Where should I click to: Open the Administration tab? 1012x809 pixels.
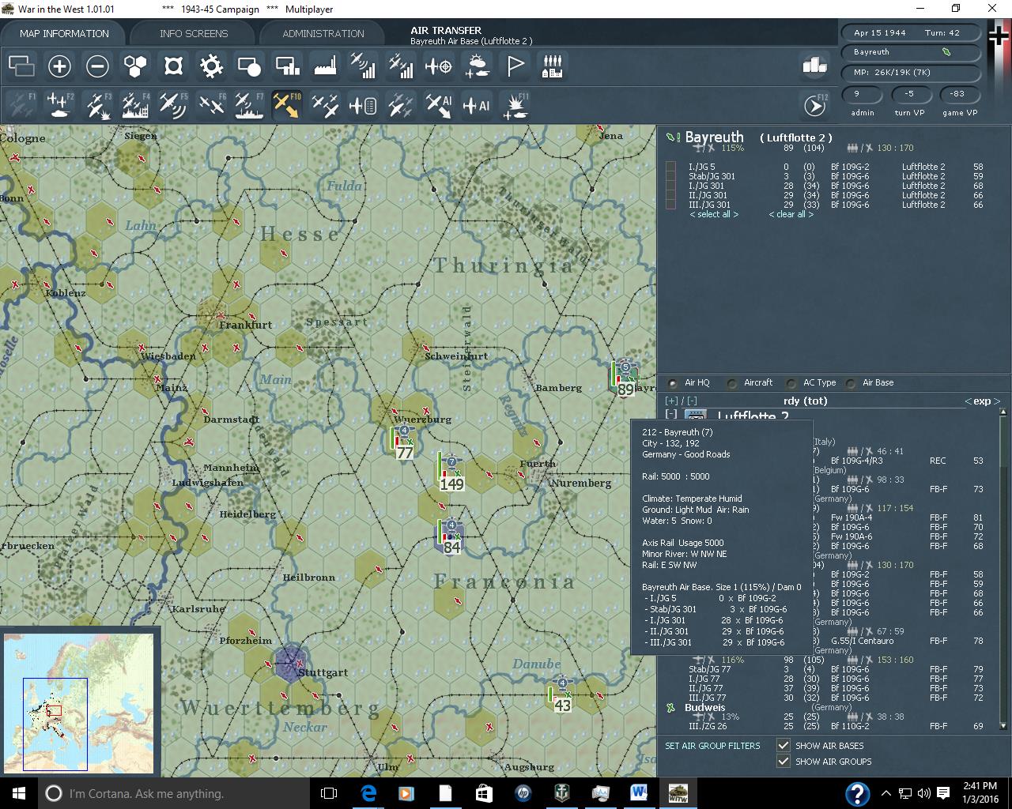point(323,34)
